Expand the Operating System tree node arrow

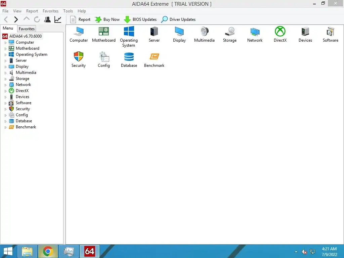(x=5, y=55)
